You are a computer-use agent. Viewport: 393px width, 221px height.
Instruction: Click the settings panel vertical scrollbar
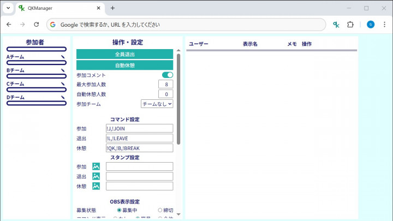[x=178, y=98]
